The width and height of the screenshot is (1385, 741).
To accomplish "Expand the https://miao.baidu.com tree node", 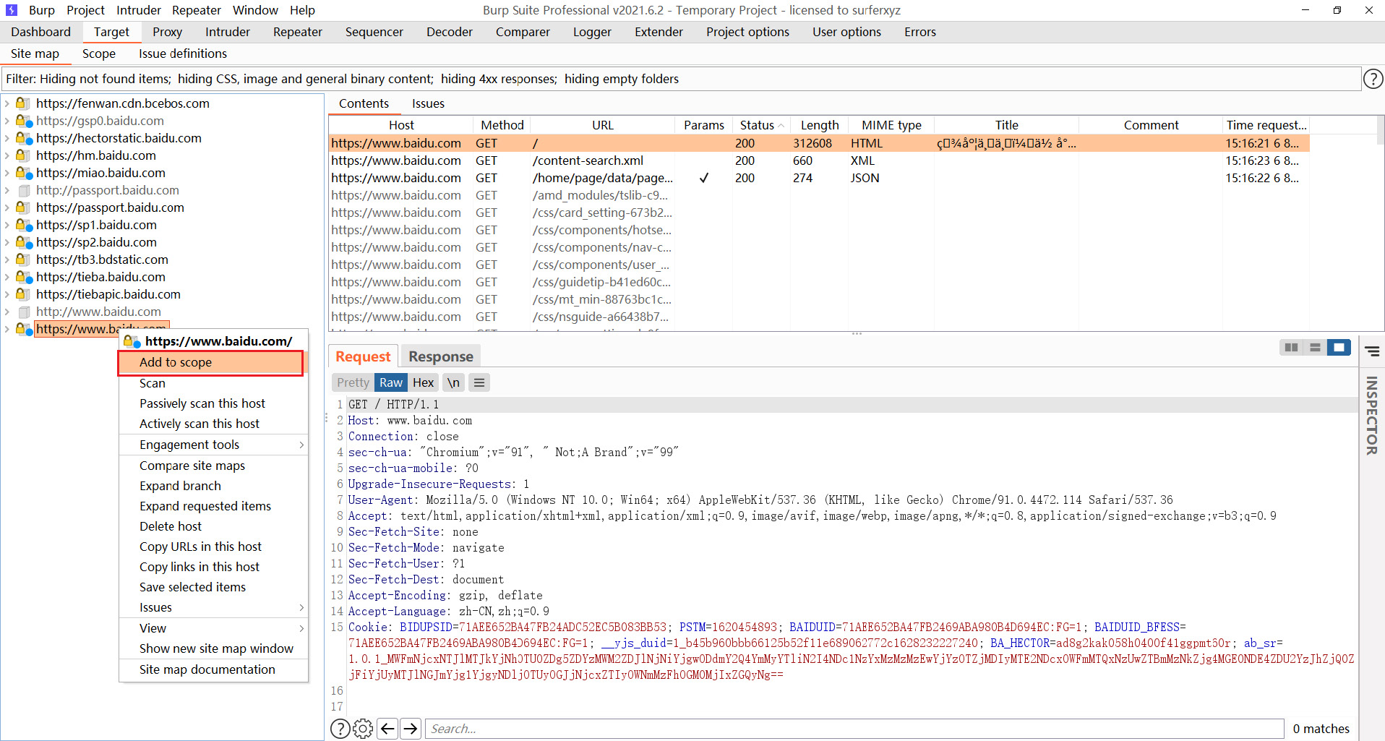I will click(7, 173).
